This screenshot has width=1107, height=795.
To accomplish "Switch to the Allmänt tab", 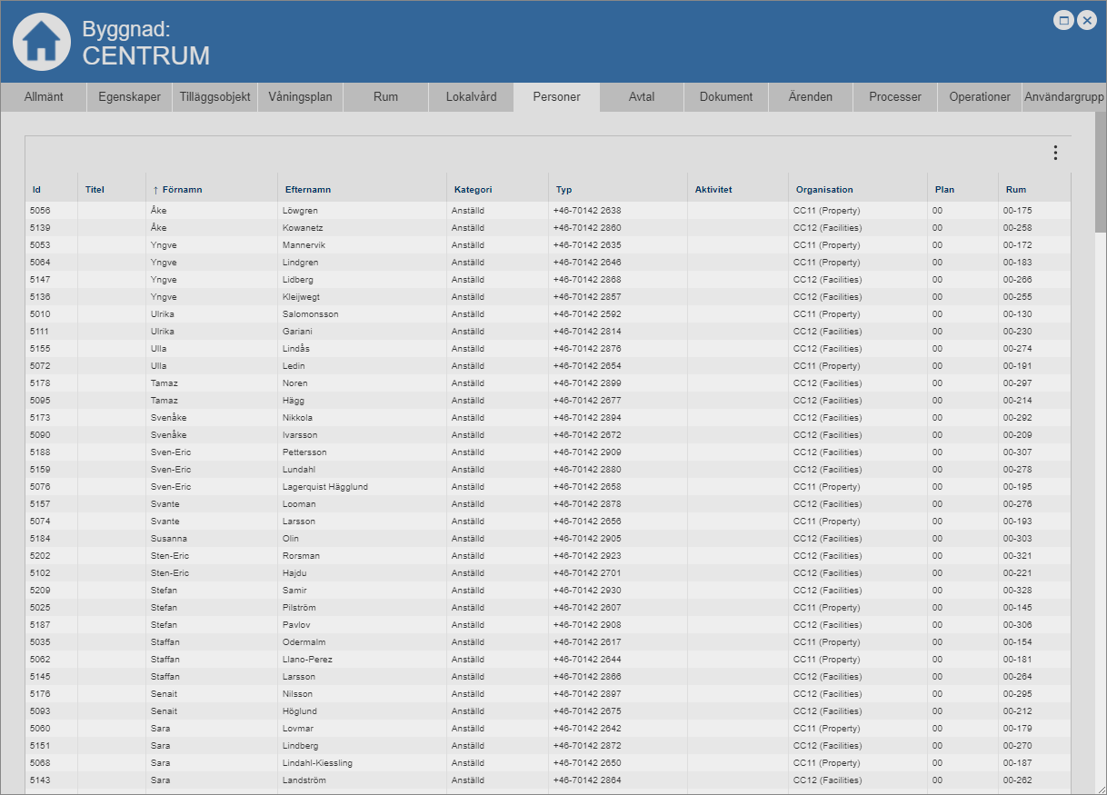I will tap(44, 97).
